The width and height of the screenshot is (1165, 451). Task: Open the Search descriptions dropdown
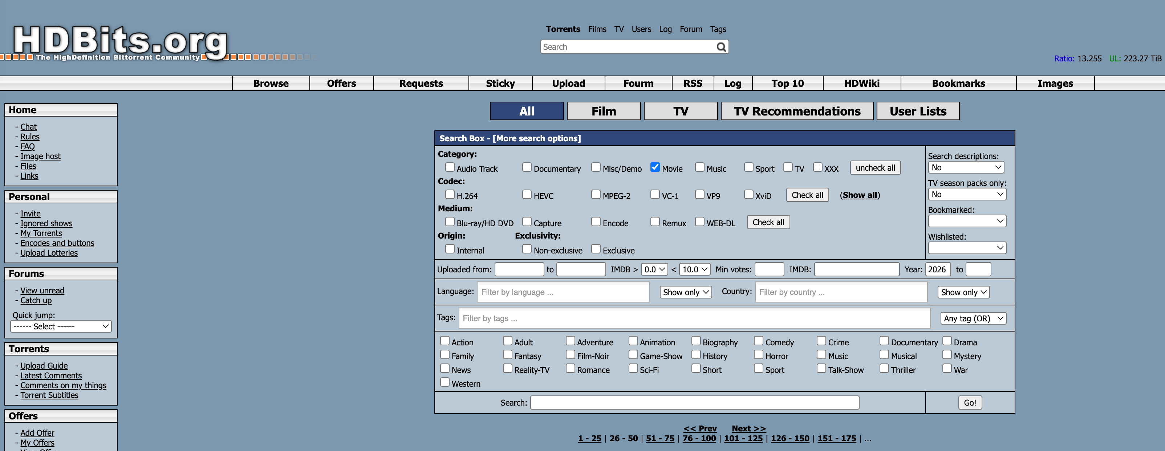coord(966,167)
